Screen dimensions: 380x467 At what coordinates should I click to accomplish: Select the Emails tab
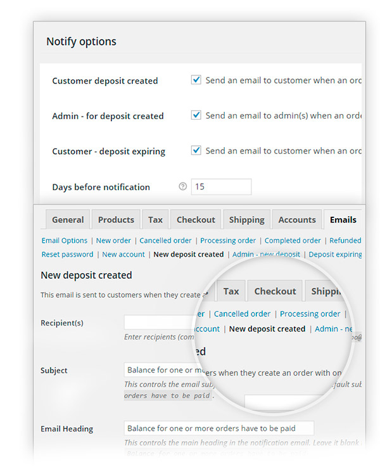click(x=343, y=219)
